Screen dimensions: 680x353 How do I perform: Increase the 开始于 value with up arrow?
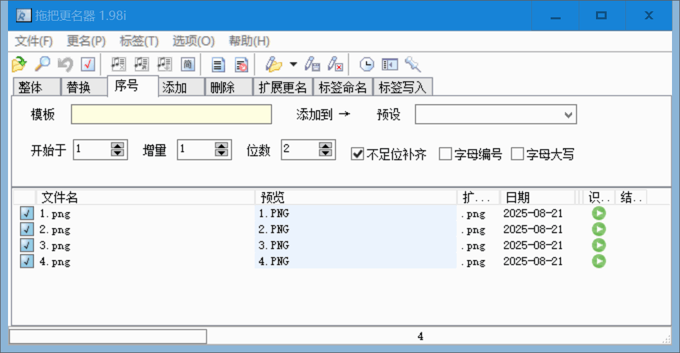coord(117,146)
